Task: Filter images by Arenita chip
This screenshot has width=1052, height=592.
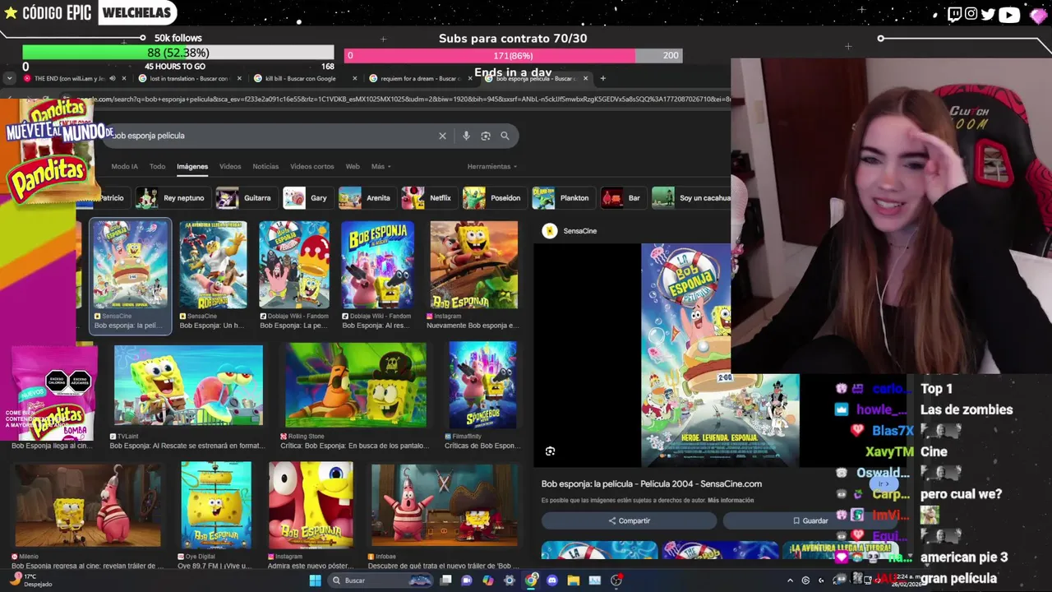Action: point(366,198)
